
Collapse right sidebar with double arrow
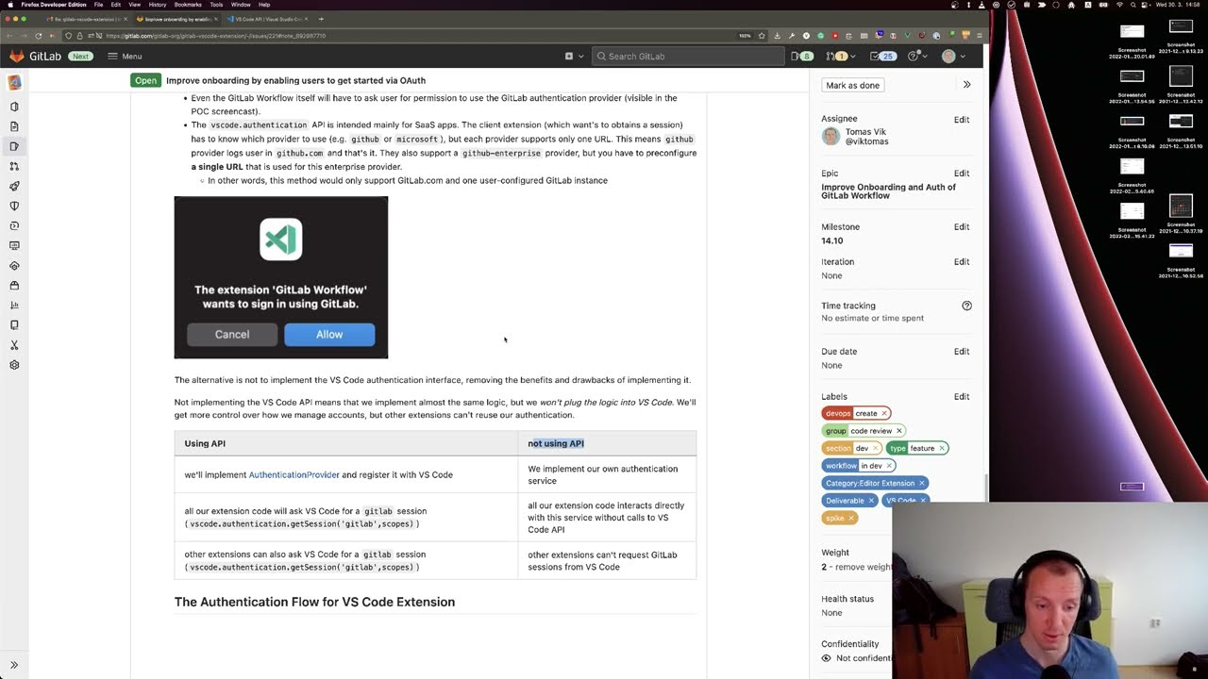[x=966, y=85]
